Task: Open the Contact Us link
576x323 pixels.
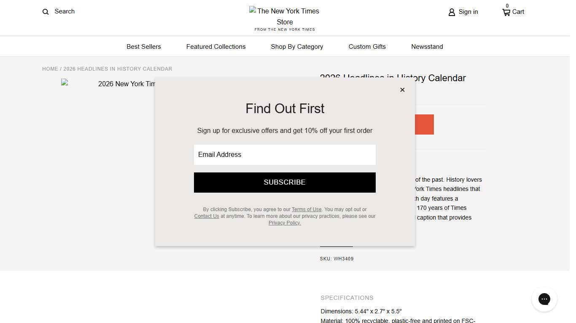Action: point(206,216)
